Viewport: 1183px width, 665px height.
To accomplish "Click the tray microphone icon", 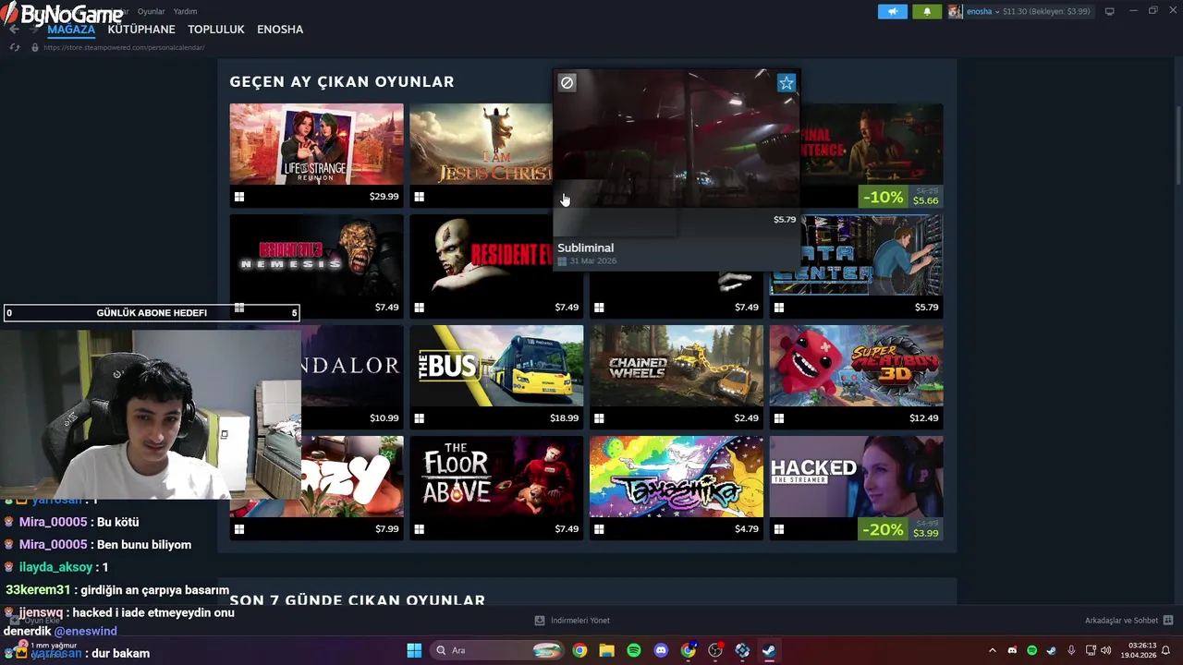I will coord(1071,650).
